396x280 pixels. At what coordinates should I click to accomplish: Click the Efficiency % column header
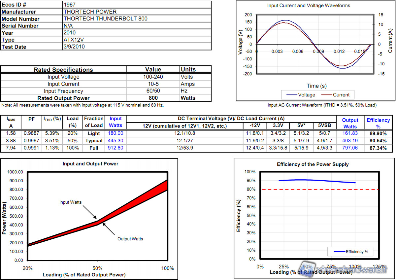tap(378, 123)
